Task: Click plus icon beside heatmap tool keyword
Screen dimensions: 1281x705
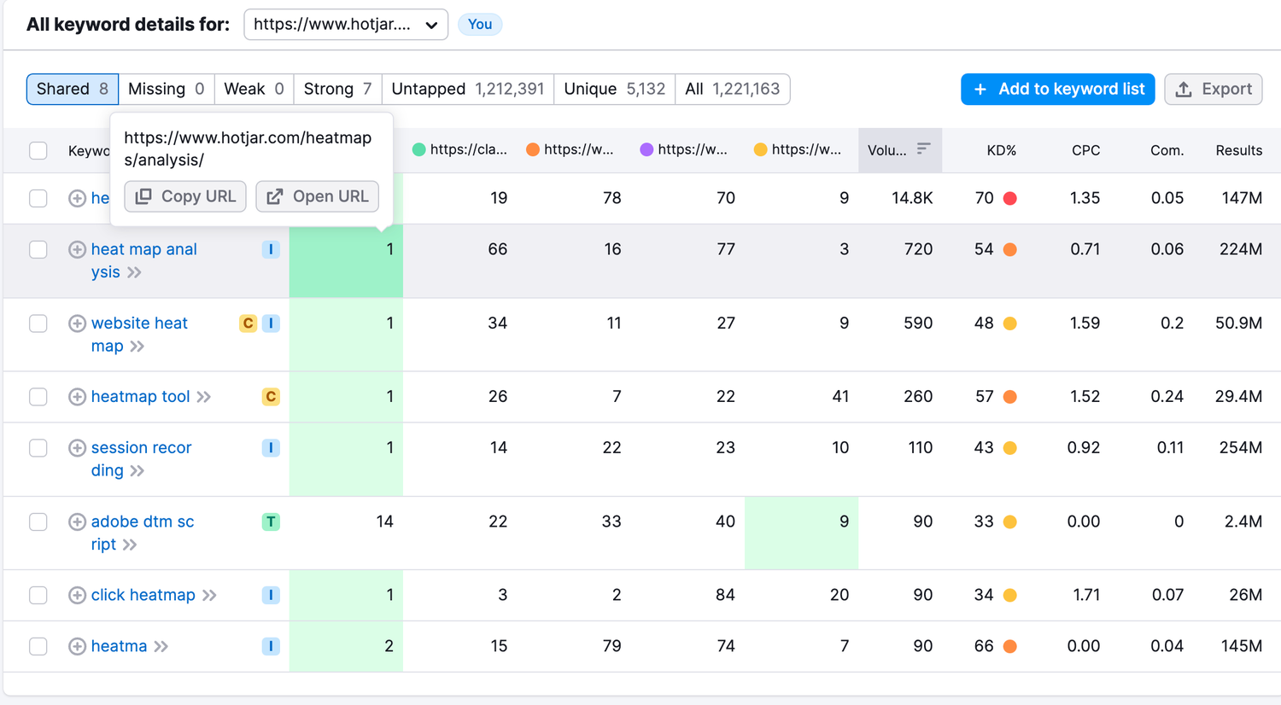Action: (77, 397)
